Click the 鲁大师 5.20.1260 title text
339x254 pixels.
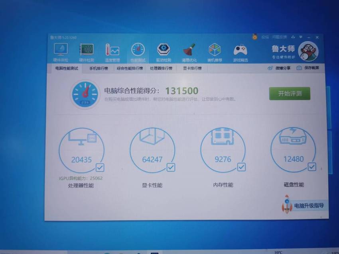click(x=63, y=37)
